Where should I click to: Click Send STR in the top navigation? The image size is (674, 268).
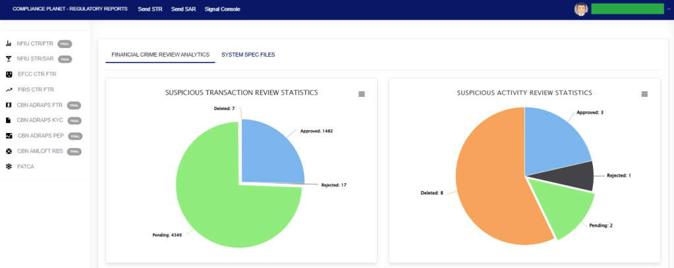pyautogui.click(x=149, y=9)
